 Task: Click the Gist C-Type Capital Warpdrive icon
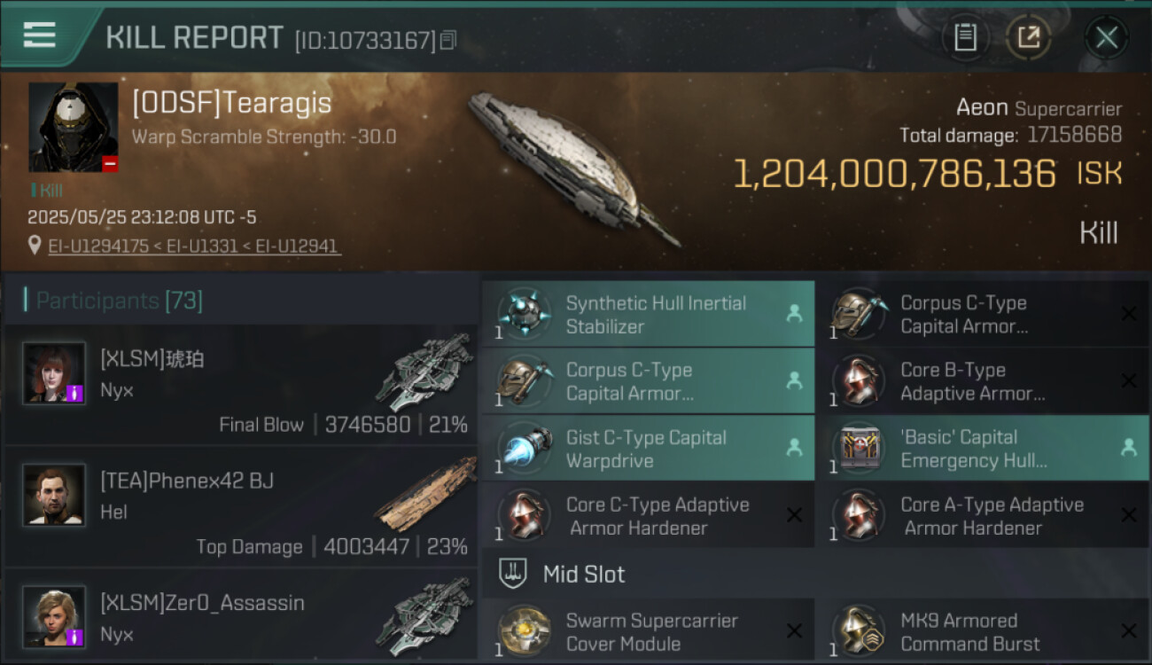click(x=524, y=449)
